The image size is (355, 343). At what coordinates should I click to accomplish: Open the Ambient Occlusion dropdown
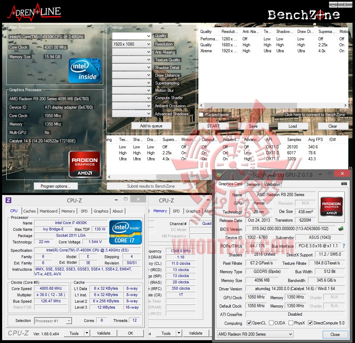(132, 106)
